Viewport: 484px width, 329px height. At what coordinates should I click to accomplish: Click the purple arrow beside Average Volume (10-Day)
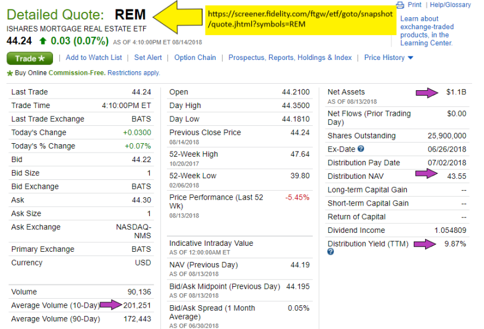[x=109, y=305]
